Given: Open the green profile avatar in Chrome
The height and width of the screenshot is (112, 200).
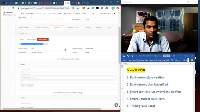Looking at the screenshot, I should [113, 8].
